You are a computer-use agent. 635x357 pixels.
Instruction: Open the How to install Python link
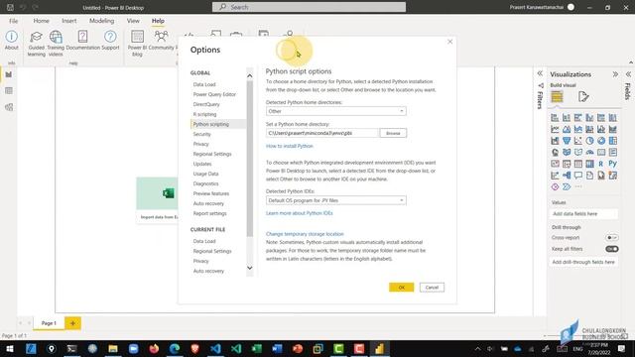click(x=289, y=146)
